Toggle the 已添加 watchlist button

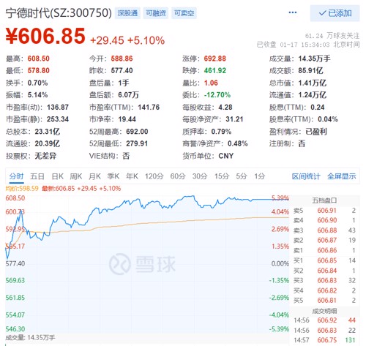pyautogui.click(x=335, y=13)
